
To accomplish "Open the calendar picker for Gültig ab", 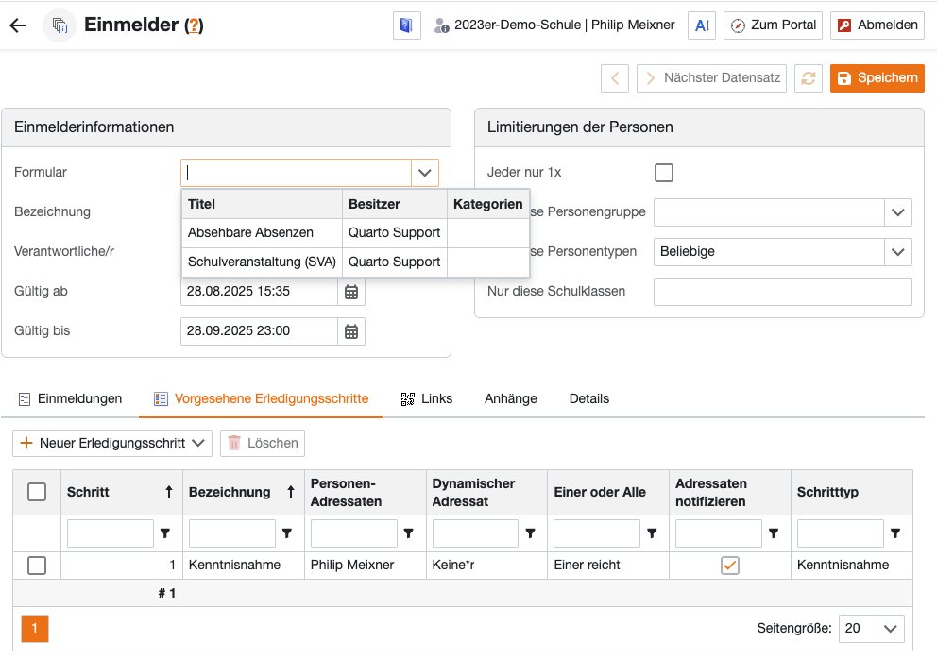I will coord(351,292).
